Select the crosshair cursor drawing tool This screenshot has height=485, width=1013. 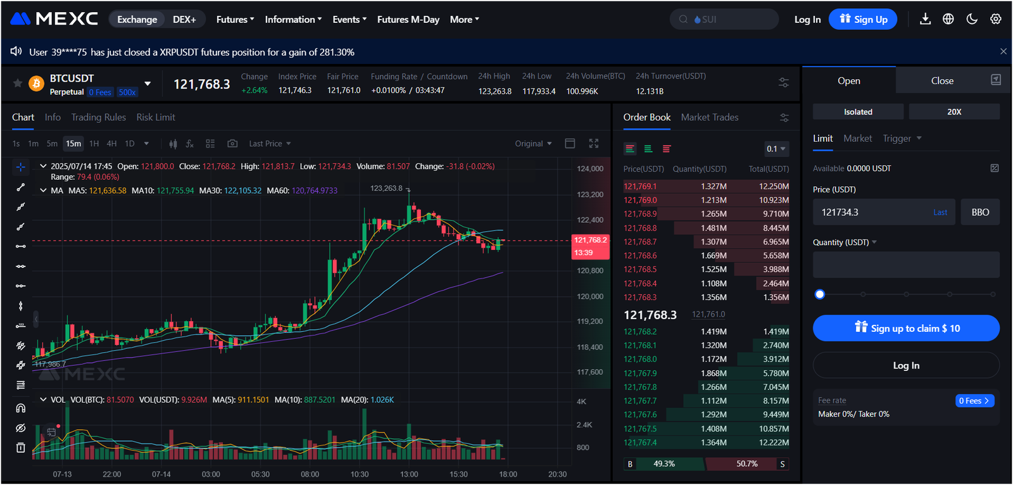pyautogui.click(x=20, y=167)
